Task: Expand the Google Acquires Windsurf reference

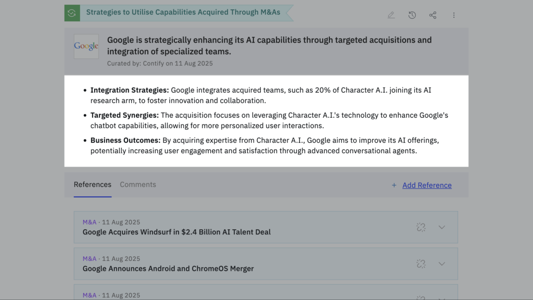Action: coord(442,227)
